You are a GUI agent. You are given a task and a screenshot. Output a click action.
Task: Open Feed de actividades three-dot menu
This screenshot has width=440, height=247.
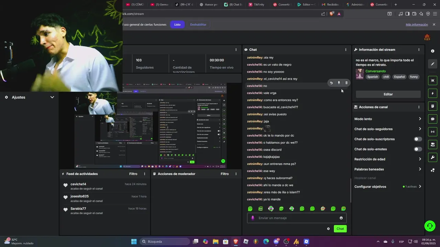point(144,174)
